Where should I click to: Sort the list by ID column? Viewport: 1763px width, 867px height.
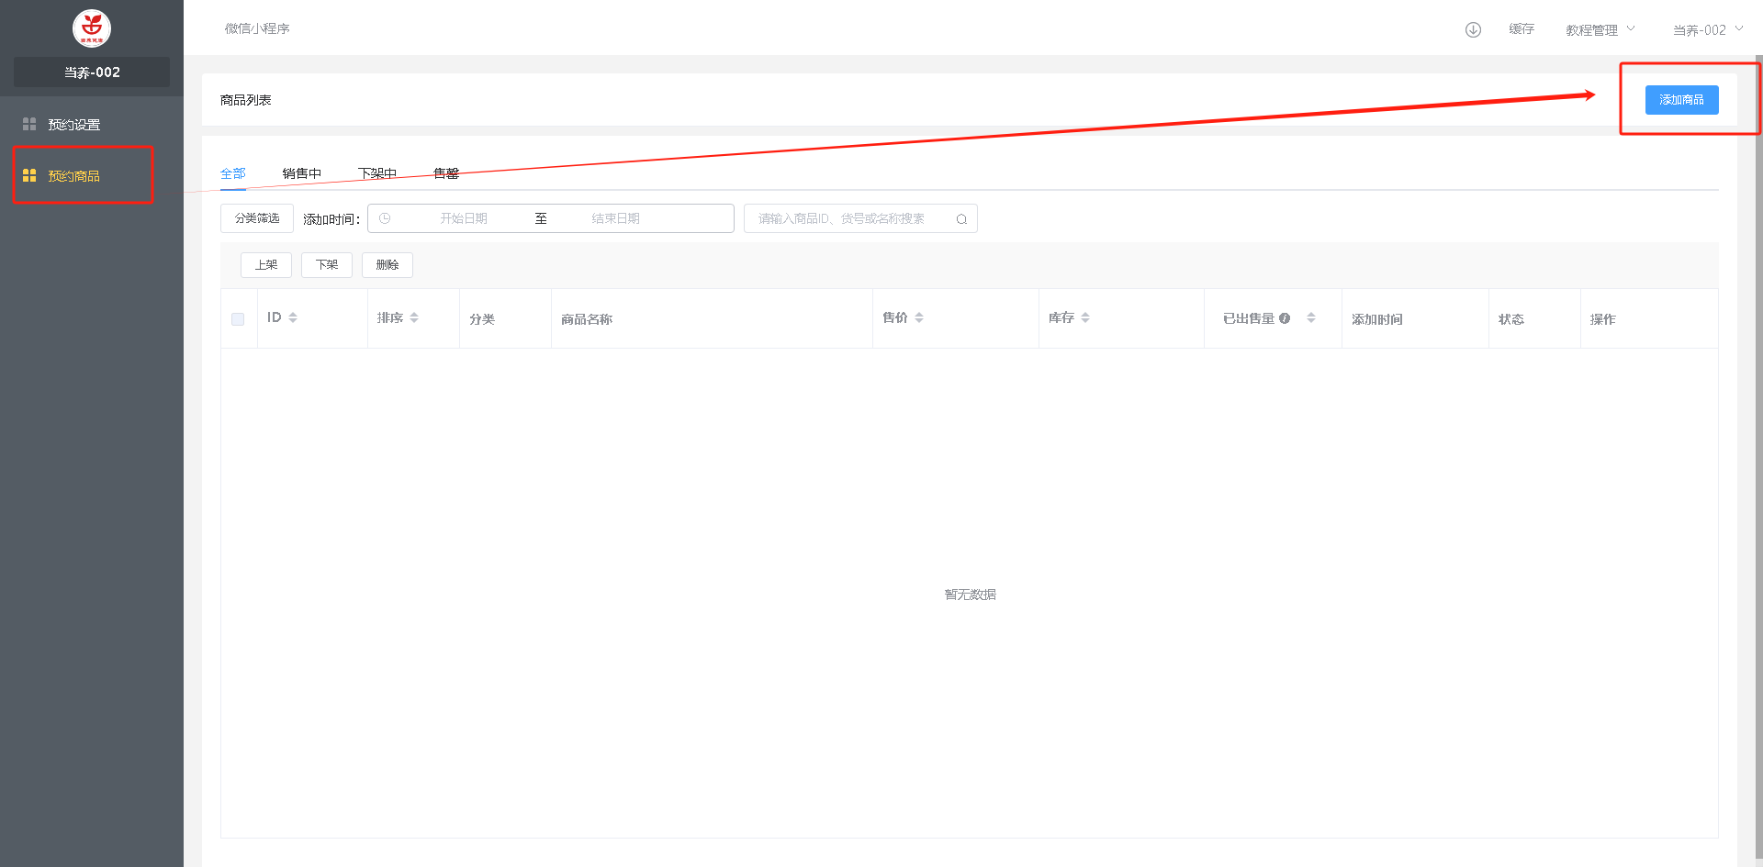tap(293, 317)
